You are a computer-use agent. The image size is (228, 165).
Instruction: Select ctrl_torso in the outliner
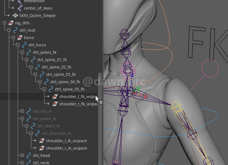point(37,45)
